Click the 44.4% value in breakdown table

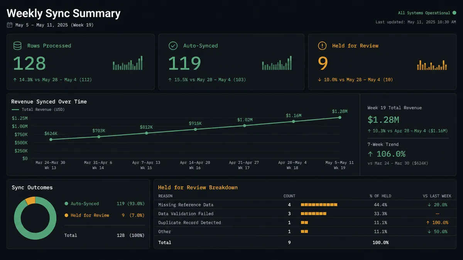click(380, 205)
